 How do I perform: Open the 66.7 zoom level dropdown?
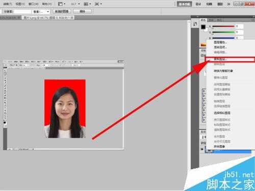(75, 4)
